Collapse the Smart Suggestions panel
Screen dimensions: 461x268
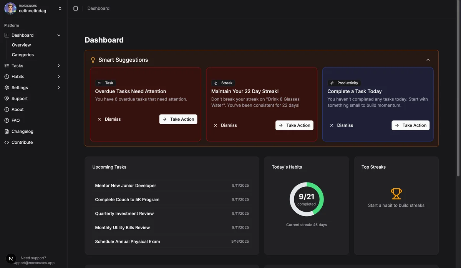point(428,60)
